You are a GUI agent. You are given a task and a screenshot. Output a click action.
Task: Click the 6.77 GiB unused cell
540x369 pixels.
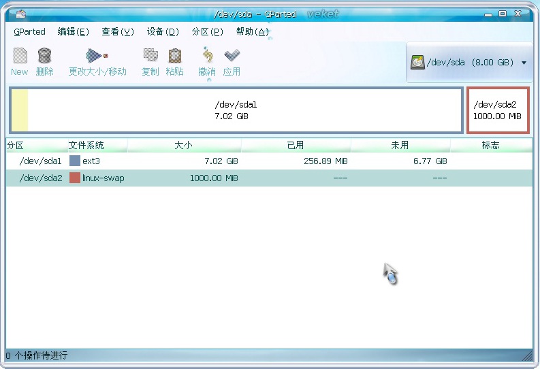click(430, 161)
